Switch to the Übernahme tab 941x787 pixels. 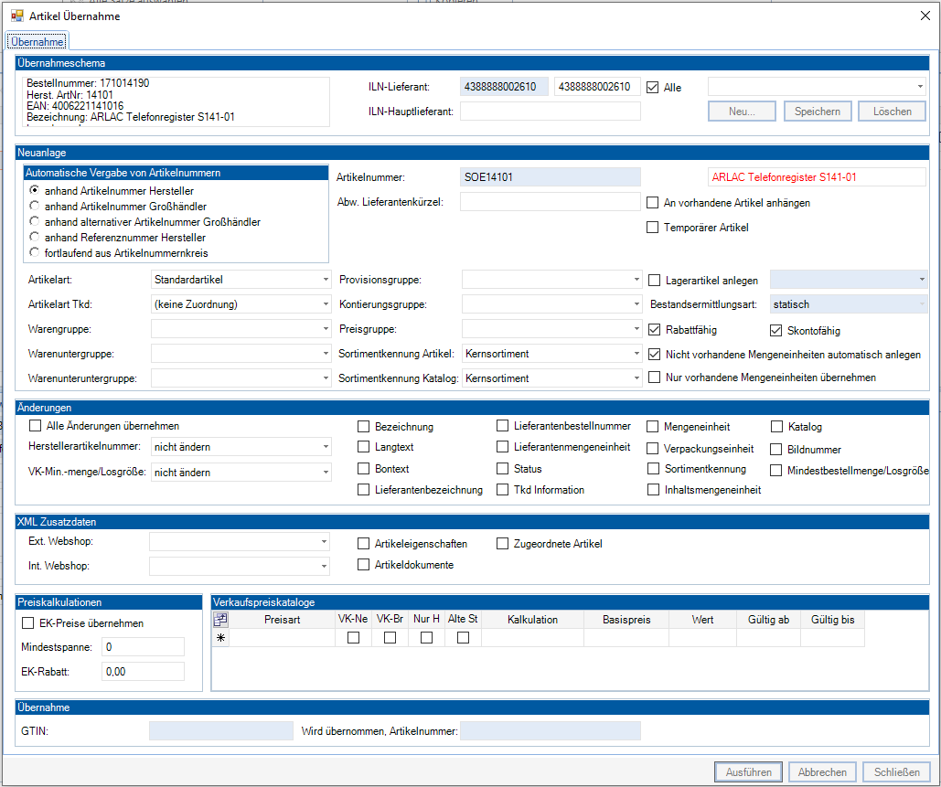[x=37, y=41]
